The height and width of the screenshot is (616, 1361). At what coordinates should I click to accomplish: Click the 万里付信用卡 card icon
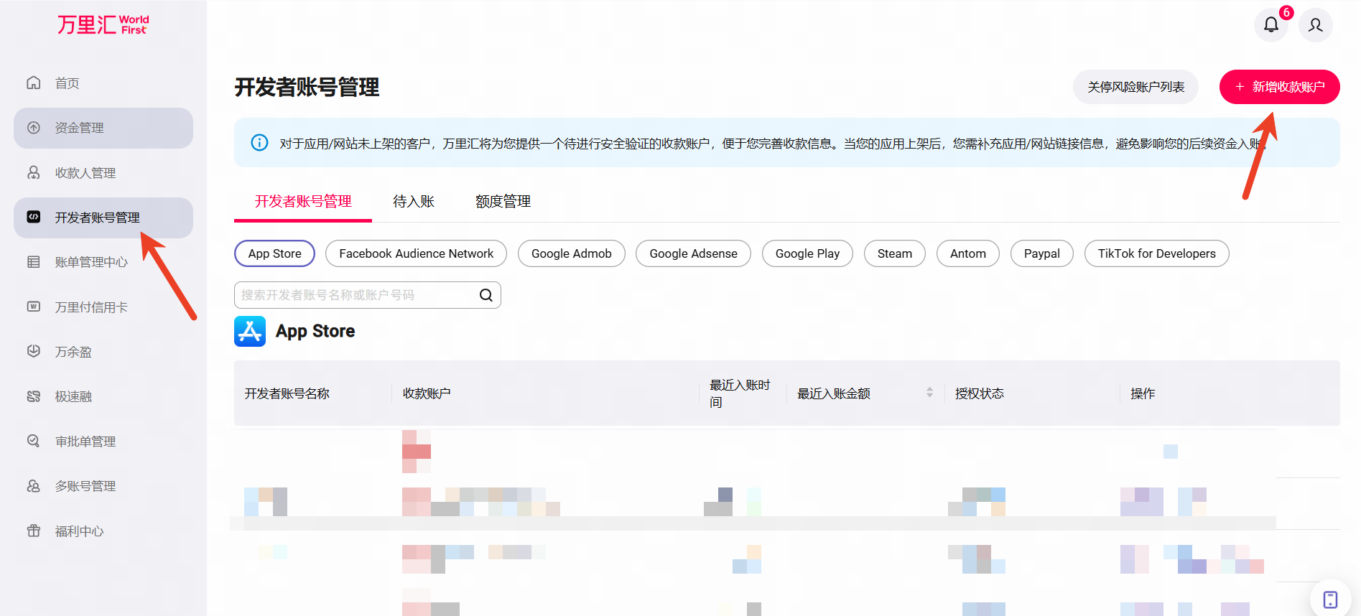[34, 307]
